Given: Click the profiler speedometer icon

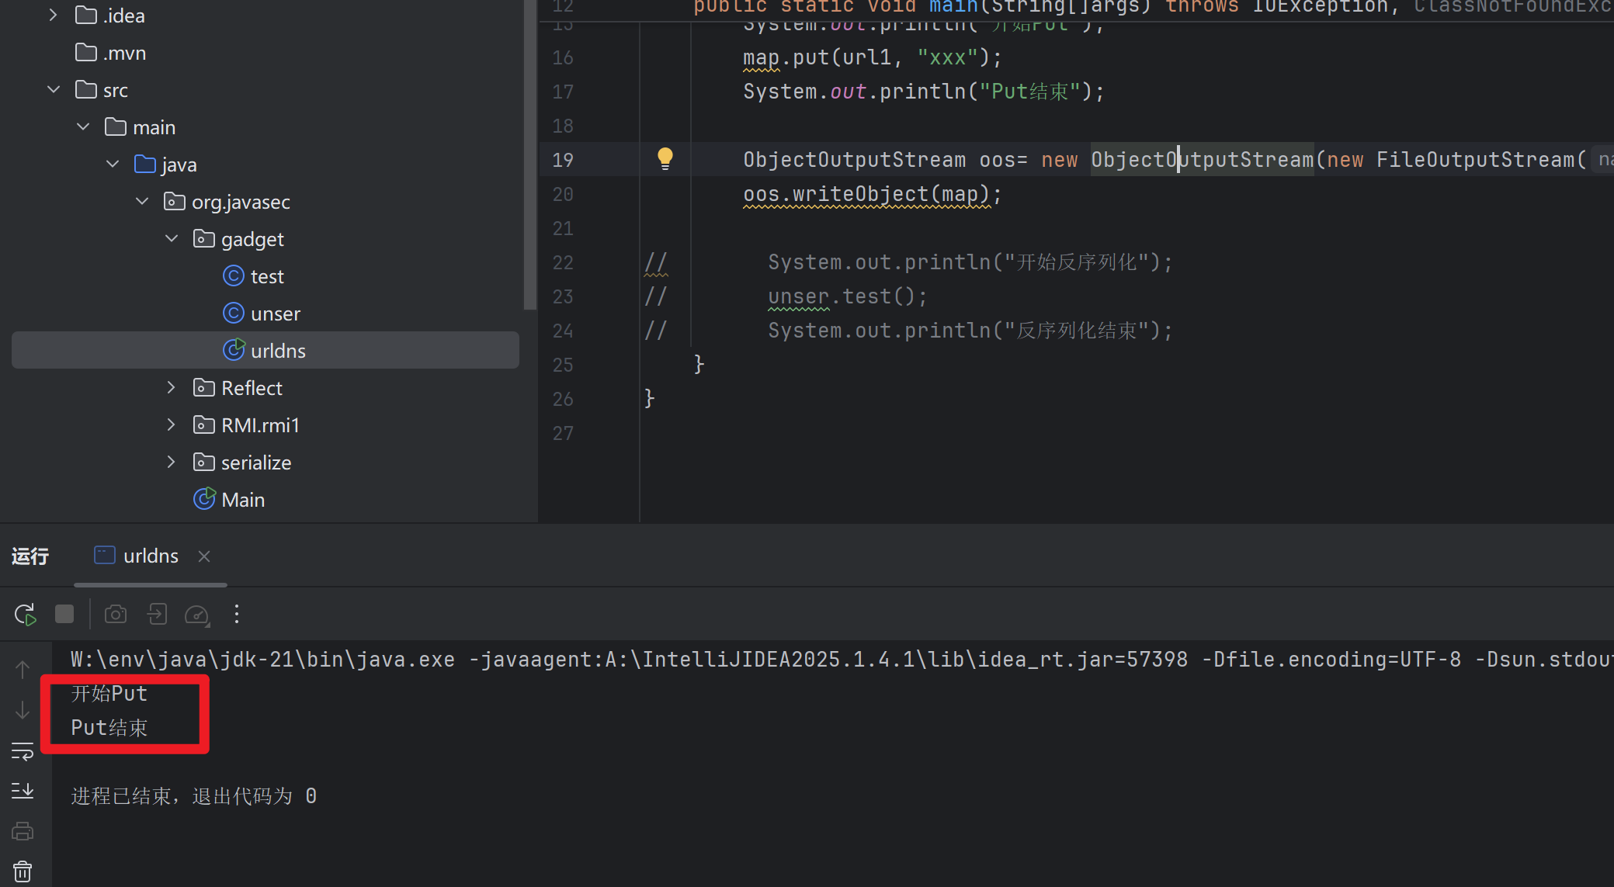Looking at the screenshot, I should [196, 615].
